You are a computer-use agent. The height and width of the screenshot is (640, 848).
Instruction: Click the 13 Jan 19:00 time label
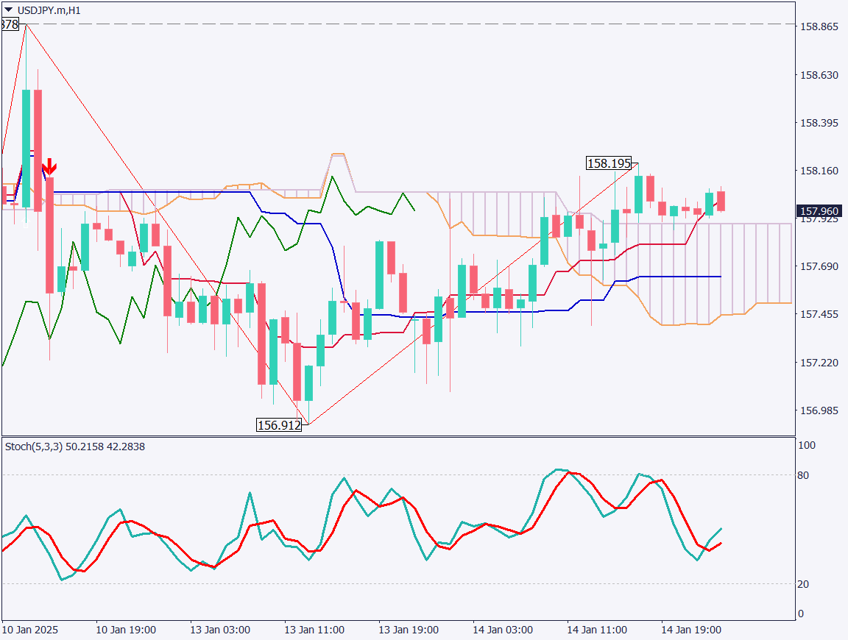(x=409, y=630)
